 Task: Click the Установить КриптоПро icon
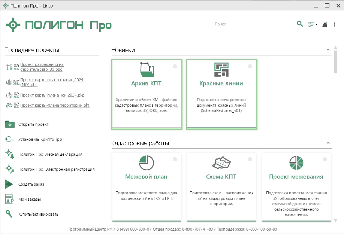pos(9,139)
